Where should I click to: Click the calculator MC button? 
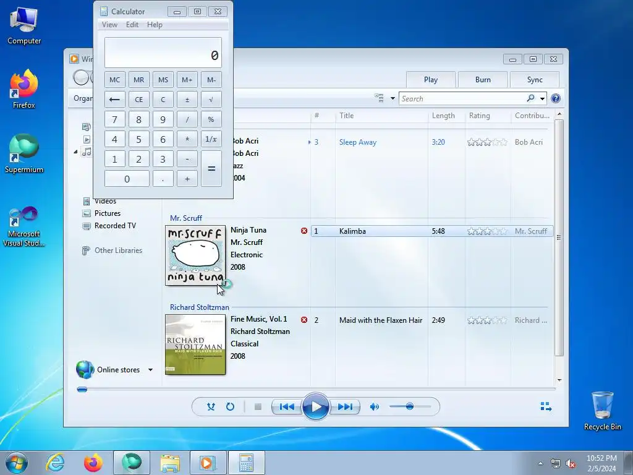[114, 80]
